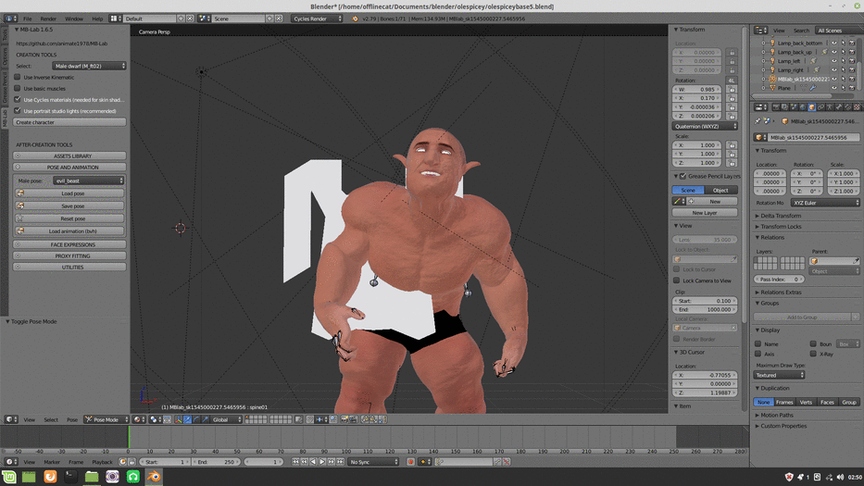Viewport: 864px width, 486px height.
Task: Click the auto keyframe record button
Action: pyautogui.click(x=410, y=462)
